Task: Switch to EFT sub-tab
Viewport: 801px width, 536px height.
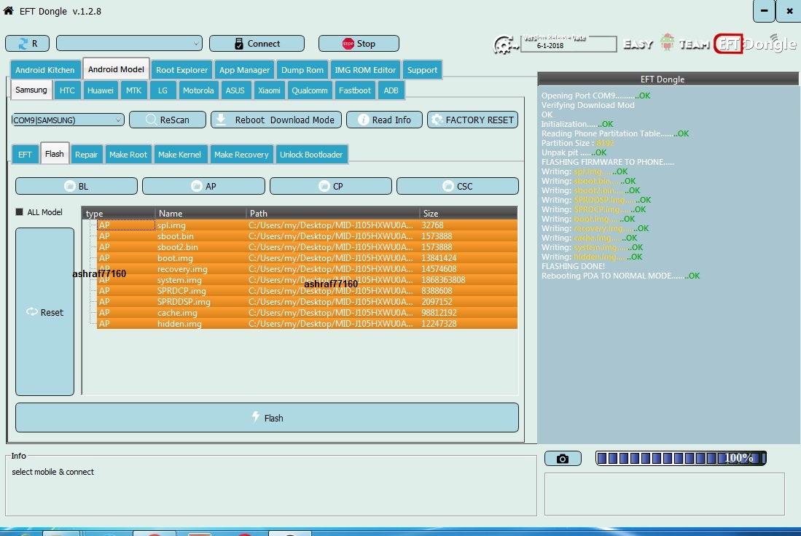Action: click(x=25, y=155)
